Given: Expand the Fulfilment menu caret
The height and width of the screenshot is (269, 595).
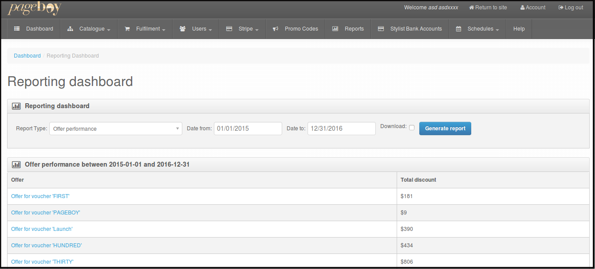Looking at the screenshot, I should [164, 30].
